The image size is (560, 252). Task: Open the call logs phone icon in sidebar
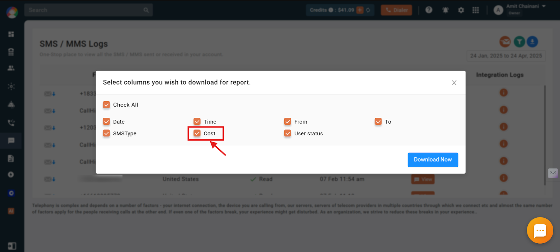coord(11,123)
